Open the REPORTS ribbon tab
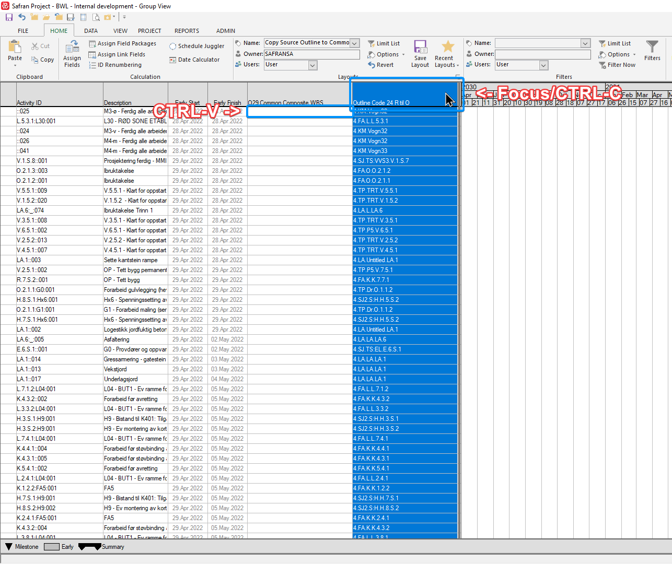This screenshot has width=672, height=564. (187, 31)
